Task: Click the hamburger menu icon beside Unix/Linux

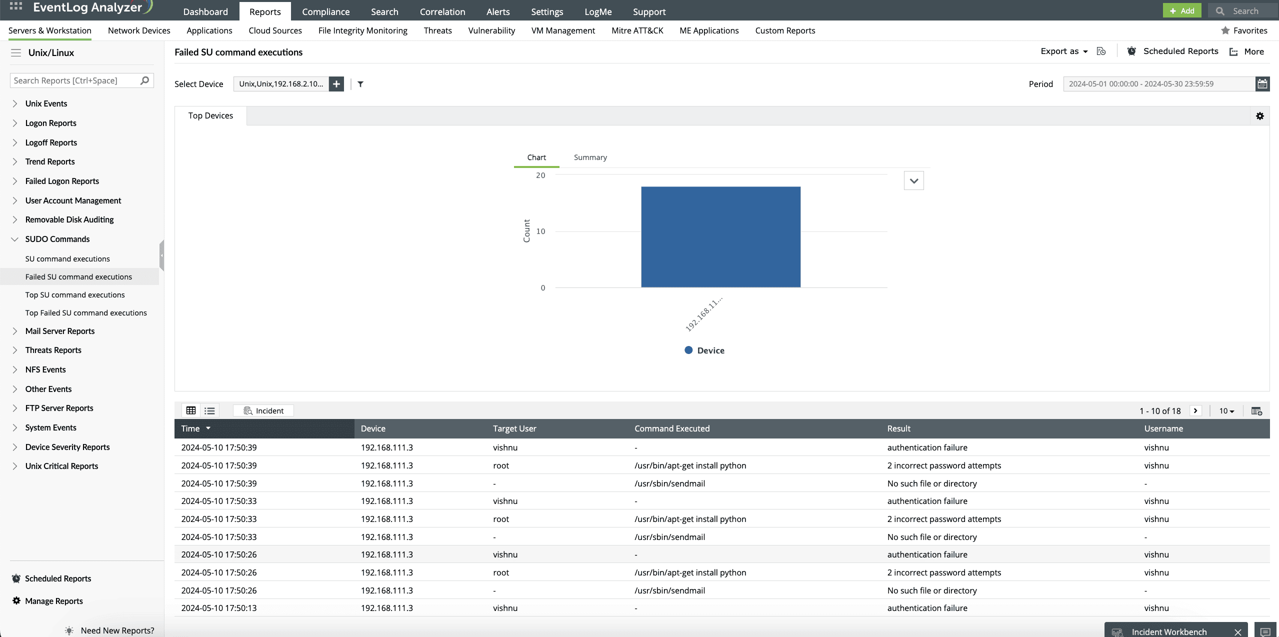Action: tap(16, 53)
